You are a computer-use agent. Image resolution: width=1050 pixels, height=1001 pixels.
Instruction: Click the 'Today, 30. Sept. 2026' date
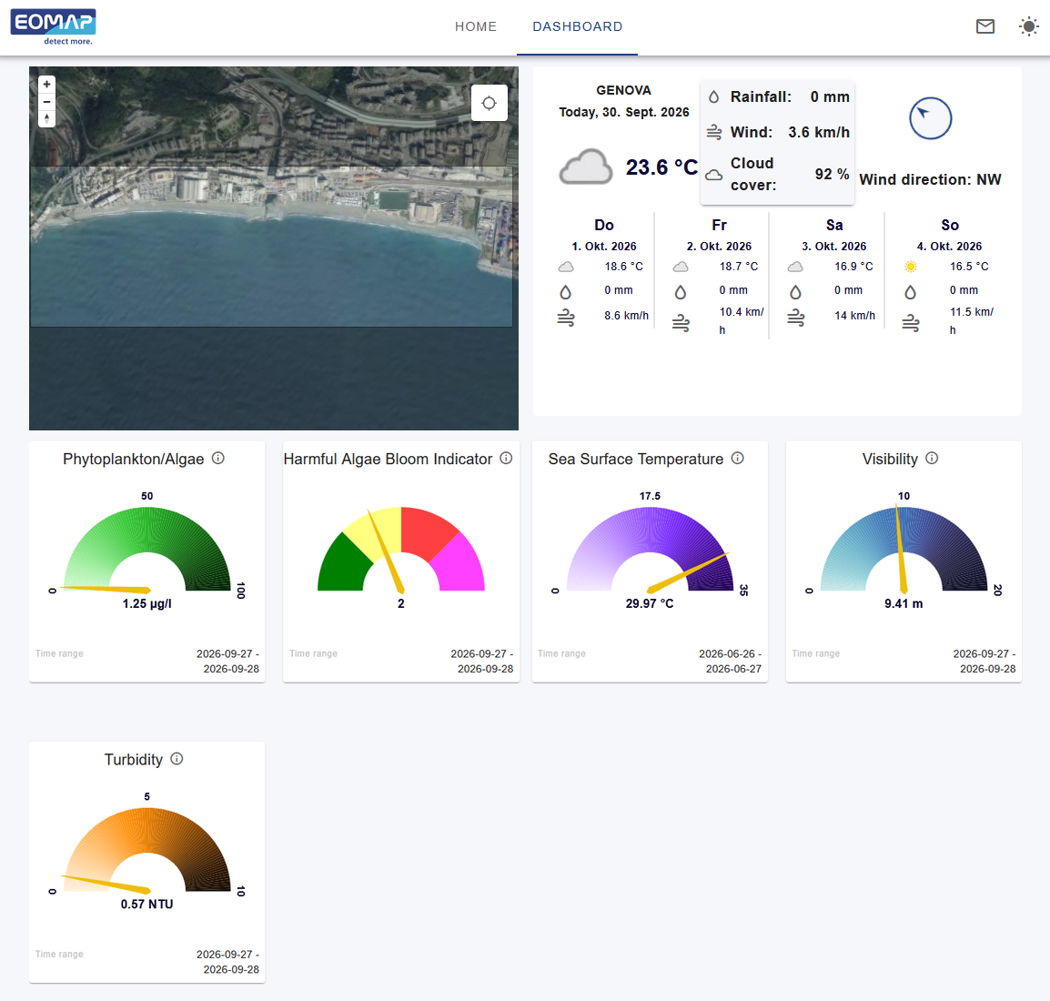pos(624,112)
